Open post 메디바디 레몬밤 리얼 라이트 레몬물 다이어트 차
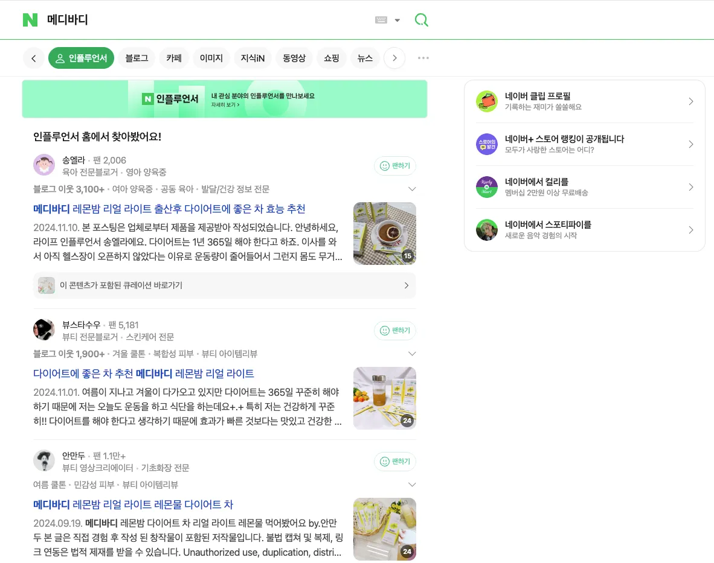The image size is (714, 563). 133,505
